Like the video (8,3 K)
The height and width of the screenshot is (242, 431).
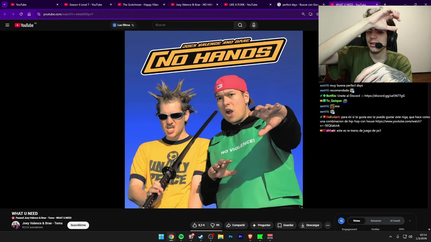199,225
